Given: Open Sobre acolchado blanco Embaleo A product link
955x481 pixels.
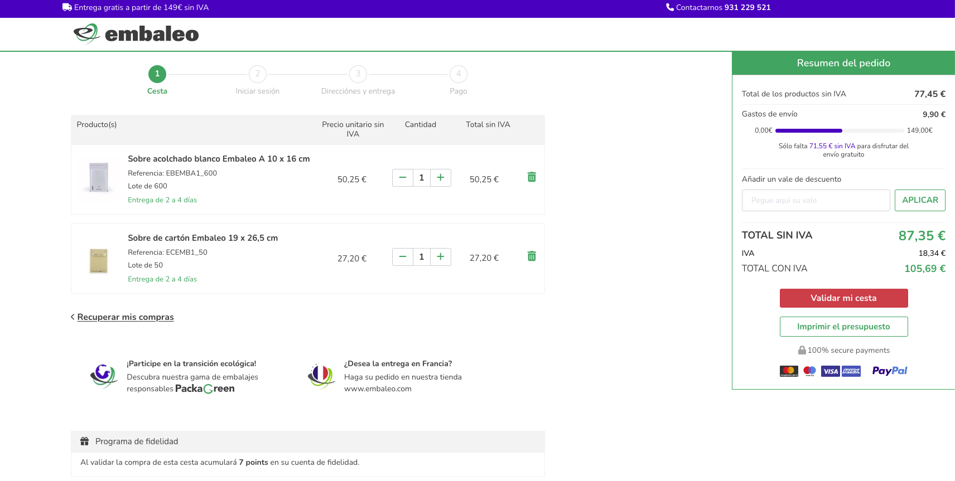Looking at the screenshot, I should click(x=219, y=159).
